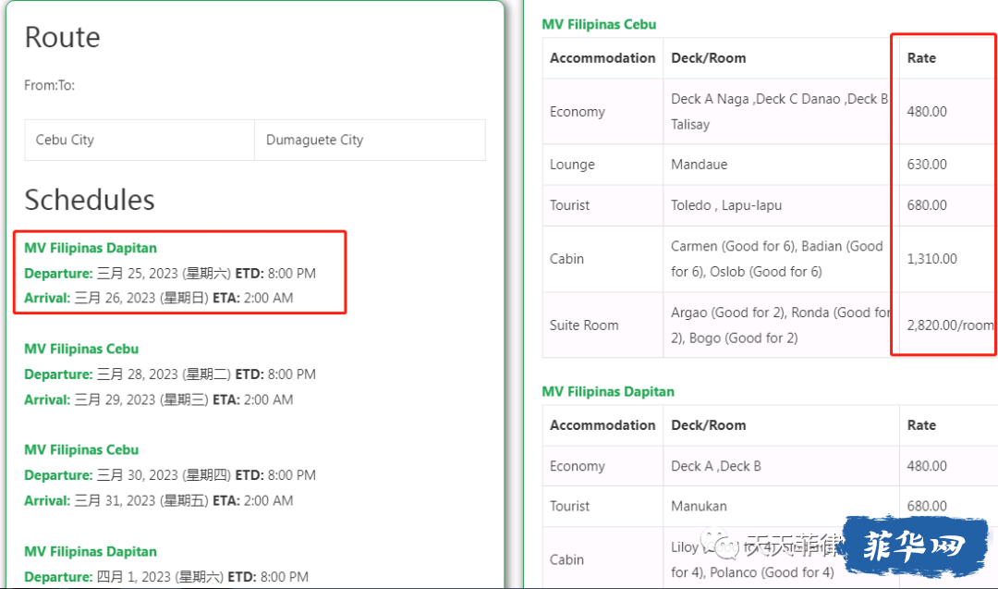
Task: Click the Cebu City origin cell
Action: click(x=140, y=141)
